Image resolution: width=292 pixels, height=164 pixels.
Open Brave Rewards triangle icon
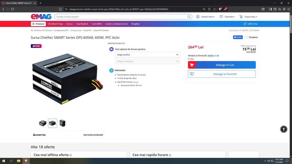pyautogui.click(x=225, y=9)
